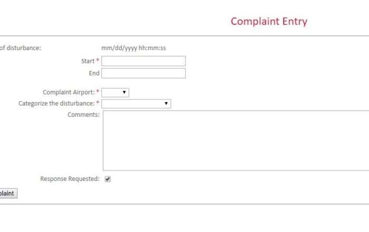Click the Response Requested label text
Viewport: 369px width, 232px height.
70,179
